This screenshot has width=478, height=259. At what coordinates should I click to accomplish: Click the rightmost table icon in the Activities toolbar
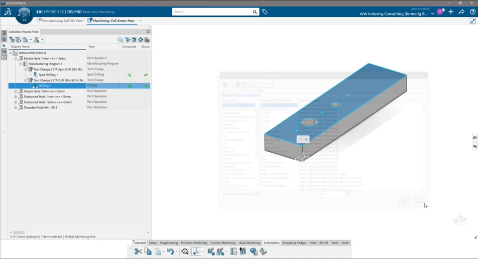[147, 40]
